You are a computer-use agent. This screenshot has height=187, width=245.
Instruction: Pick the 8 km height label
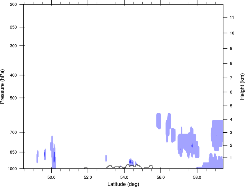231,63
